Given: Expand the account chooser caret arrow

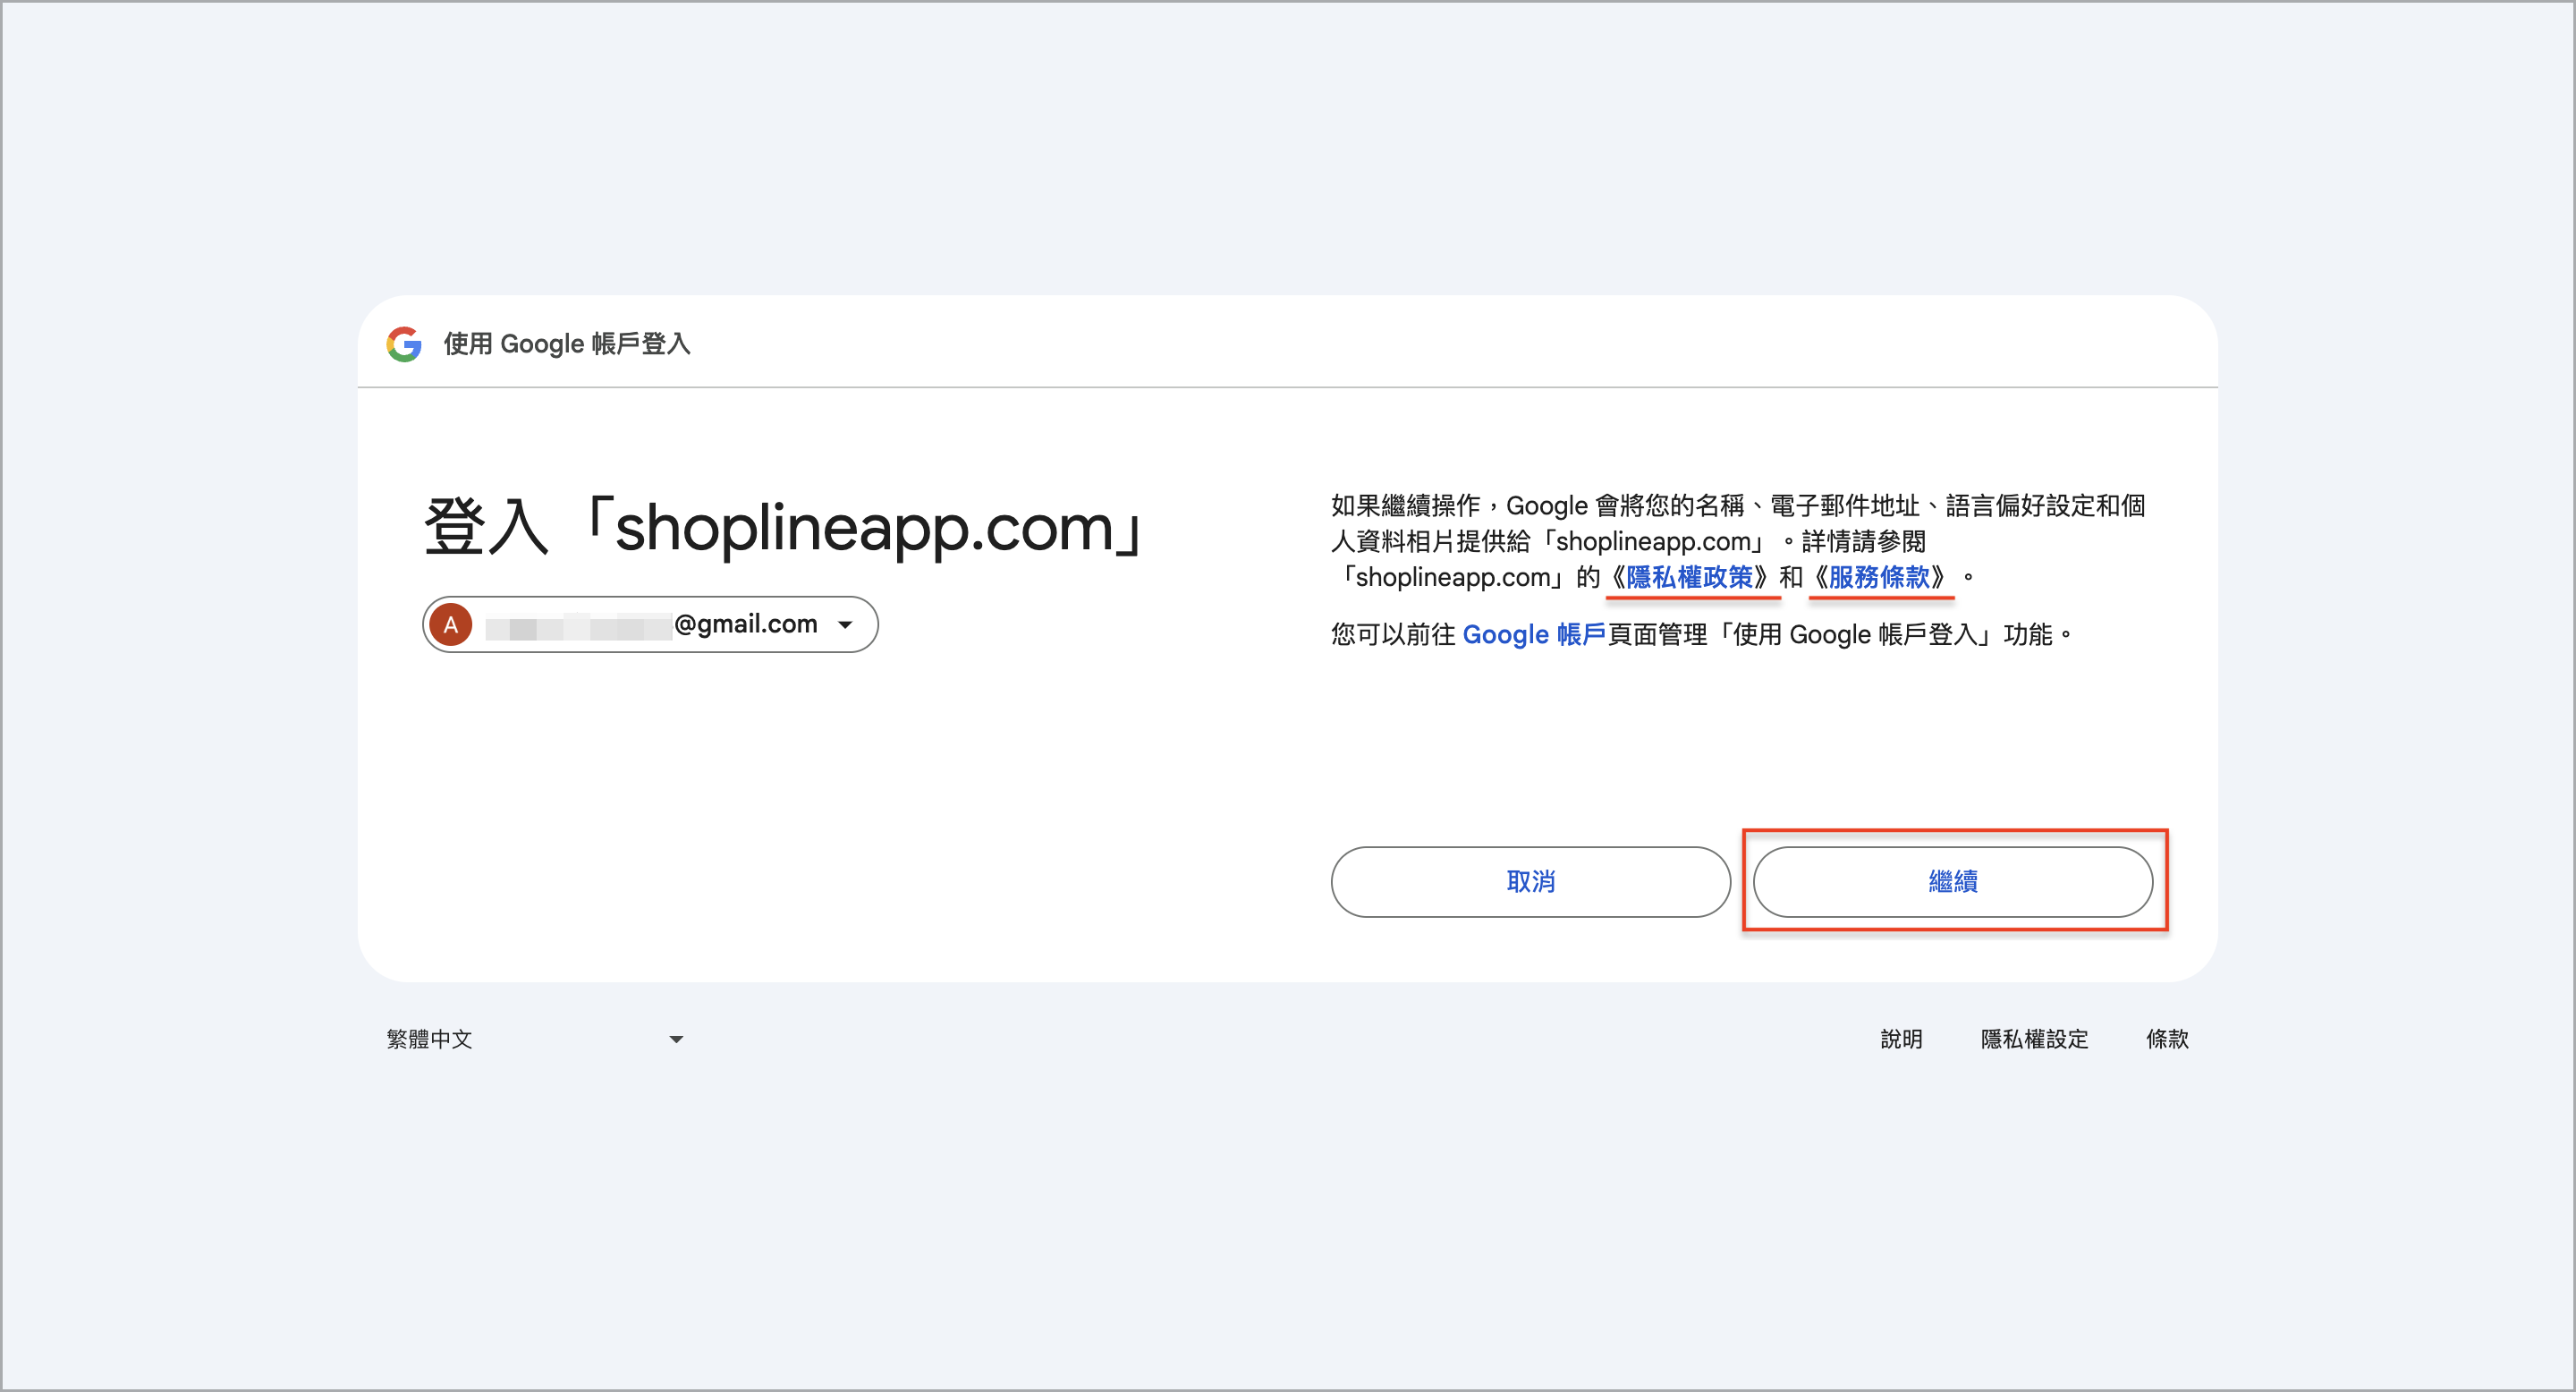Looking at the screenshot, I should pos(846,626).
